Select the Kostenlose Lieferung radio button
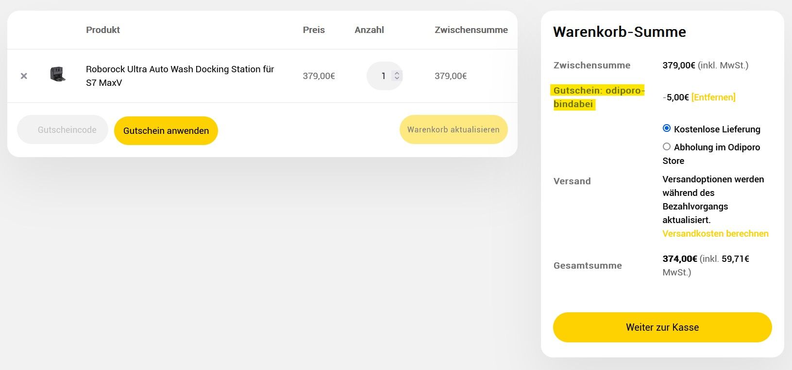792x370 pixels. click(667, 128)
